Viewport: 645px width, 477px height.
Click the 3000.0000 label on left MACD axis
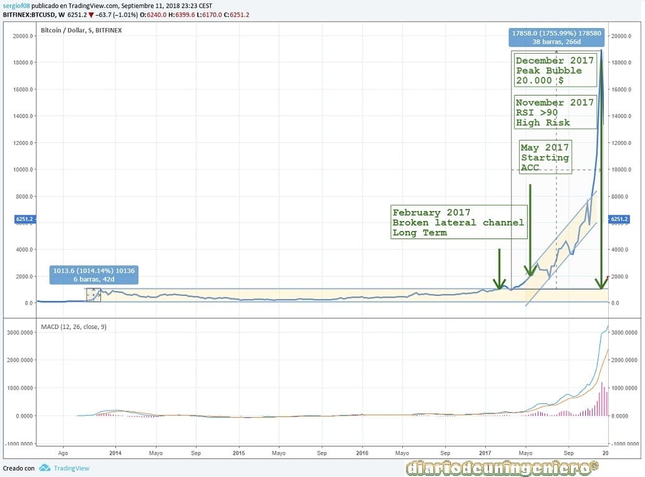[x=20, y=333]
